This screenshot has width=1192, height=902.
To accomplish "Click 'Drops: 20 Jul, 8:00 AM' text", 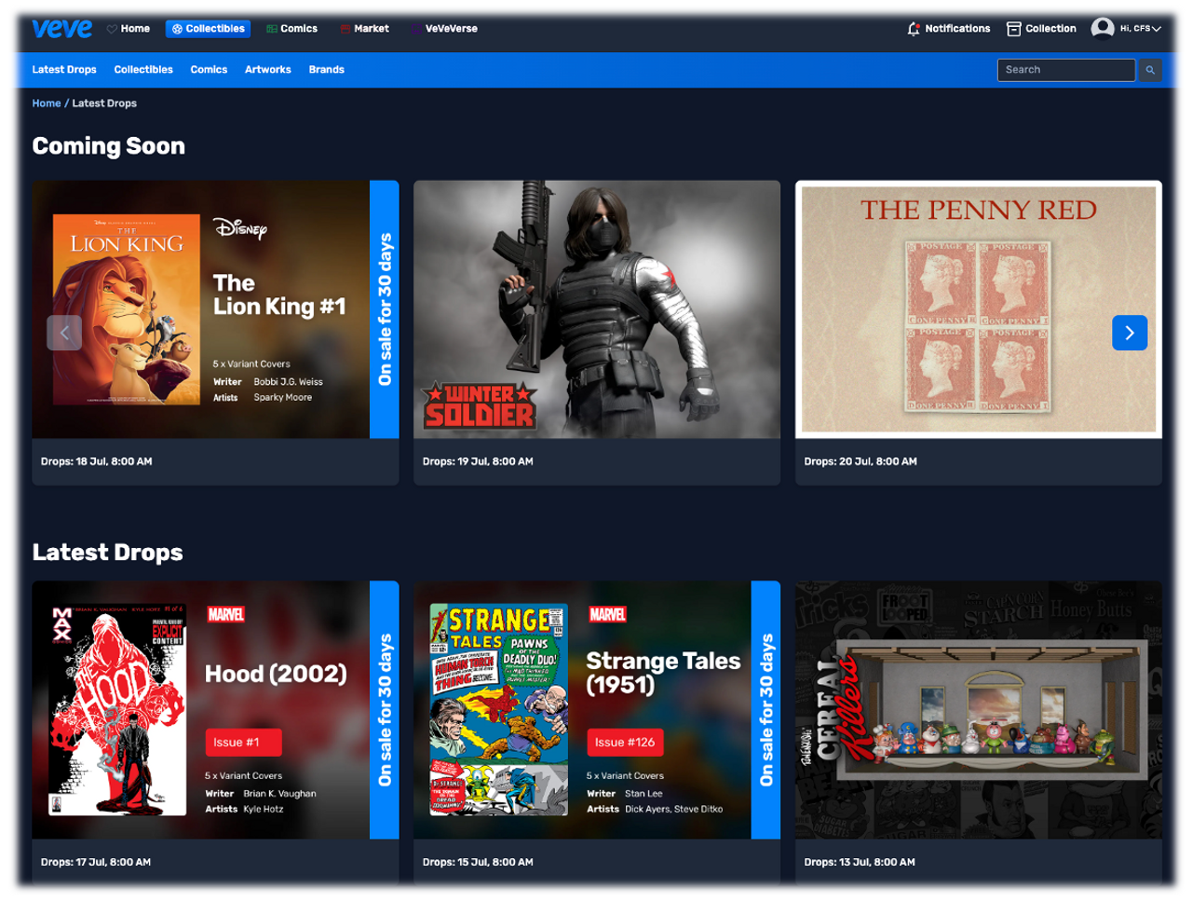I will coord(860,461).
